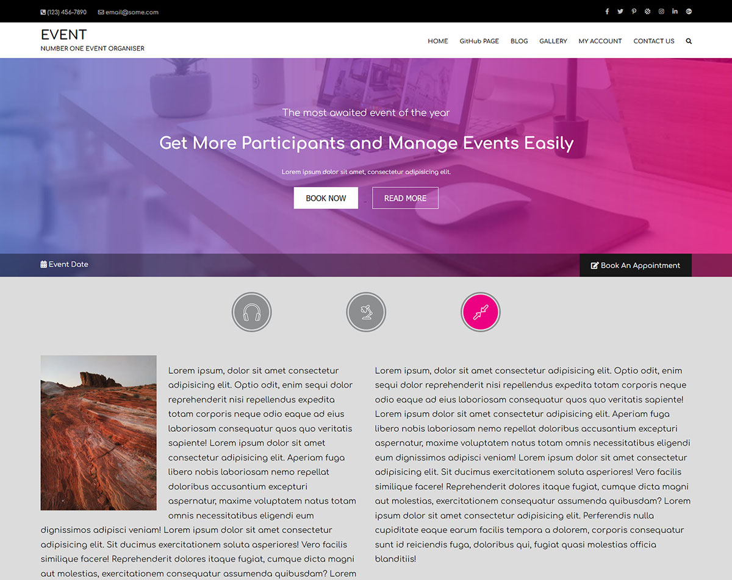The image size is (732, 580).
Task: Select the pink compress arrows icon
Action: [x=481, y=312]
